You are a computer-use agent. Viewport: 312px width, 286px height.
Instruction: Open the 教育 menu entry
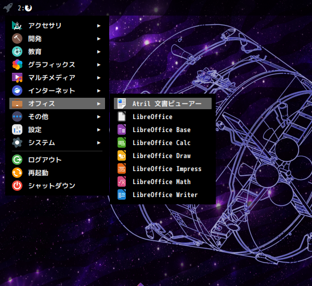click(x=57, y=51)
